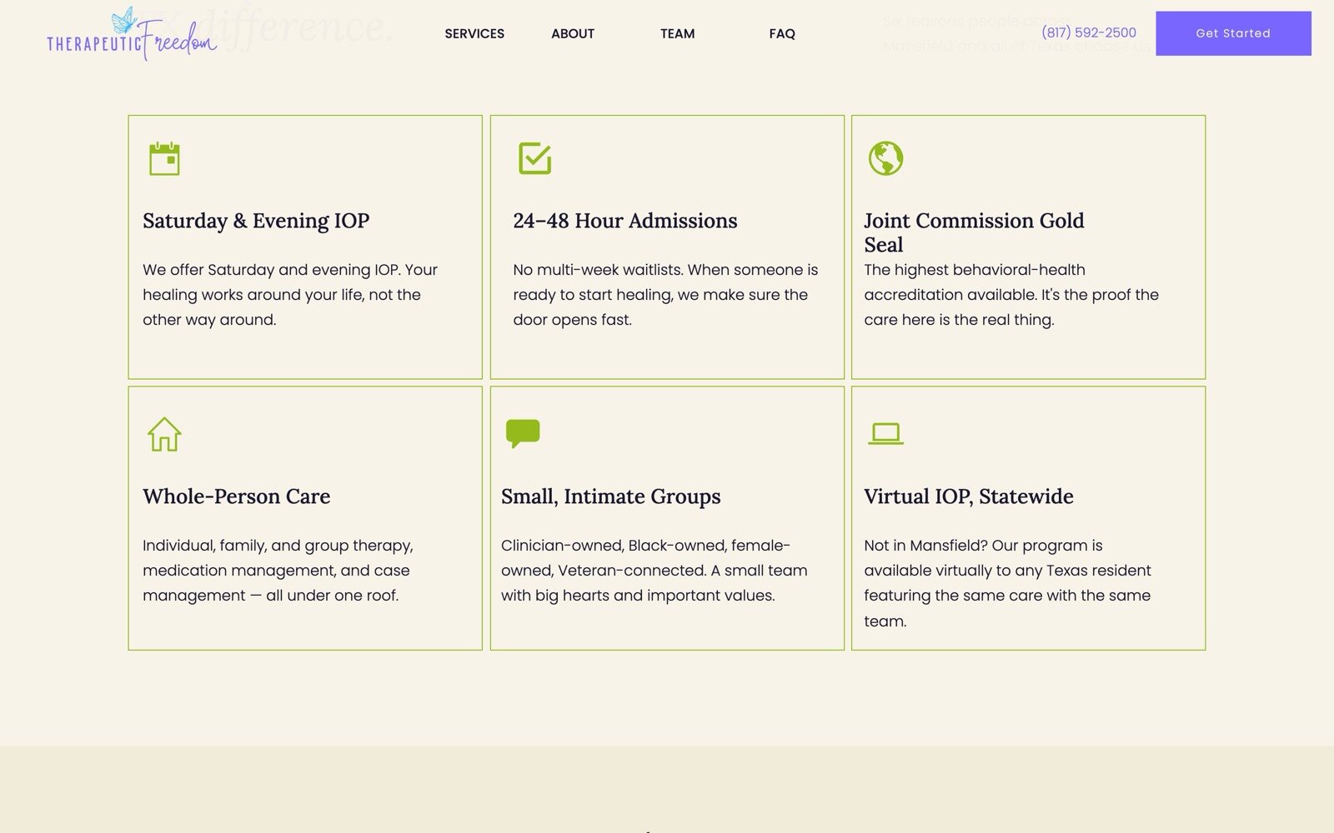Click the Therapeutic Freedom butterfly logo

point(132,34)
